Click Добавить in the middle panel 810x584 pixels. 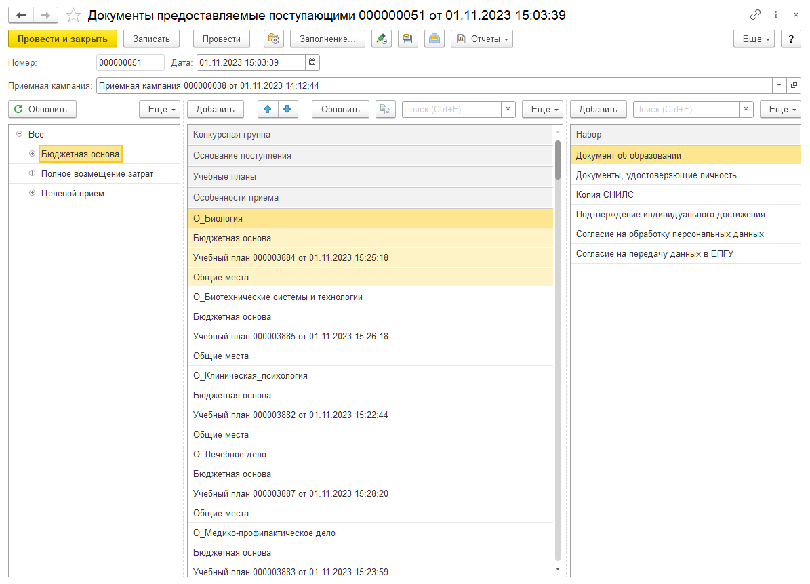[216, 109]
